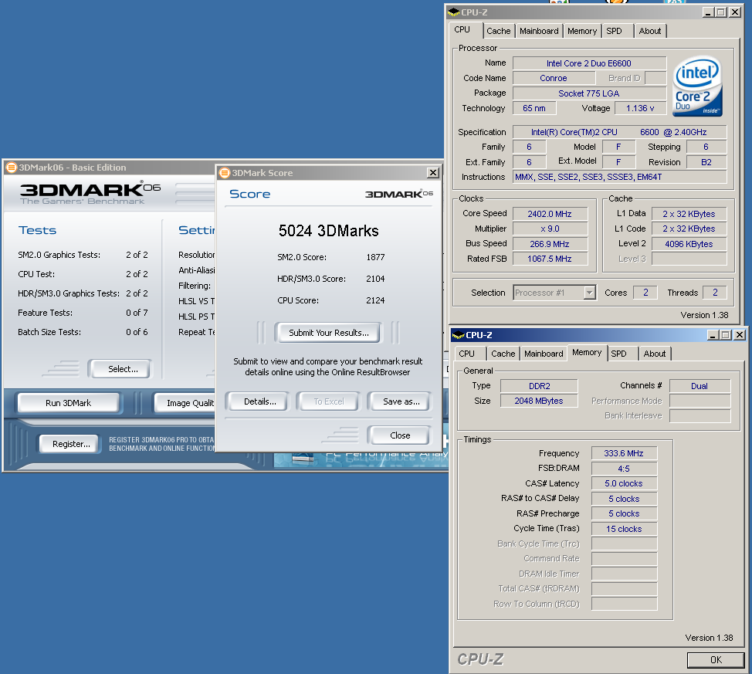This screenshot has height=674, width=752.
Task: Click Bus Speed value 266.9 MHz
Action: 550,244
